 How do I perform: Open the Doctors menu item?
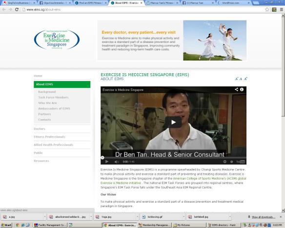[40, 129]
